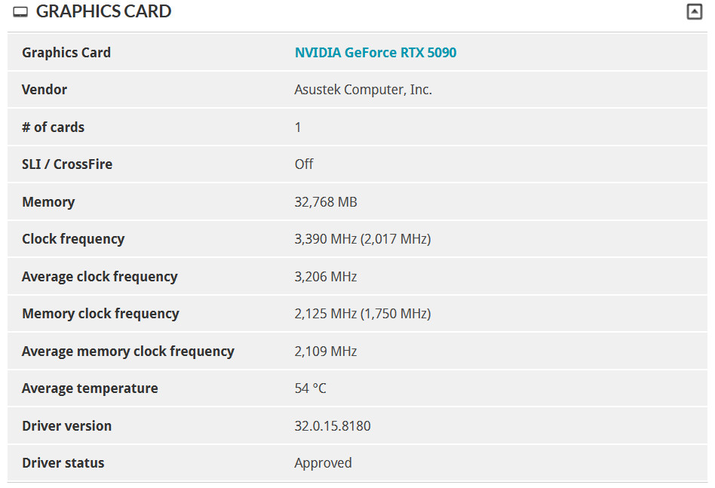Image resolution: width=715 pixels, height=488 pixels.
Task: Click the Vendor row label
Action: tap(44, 90)
